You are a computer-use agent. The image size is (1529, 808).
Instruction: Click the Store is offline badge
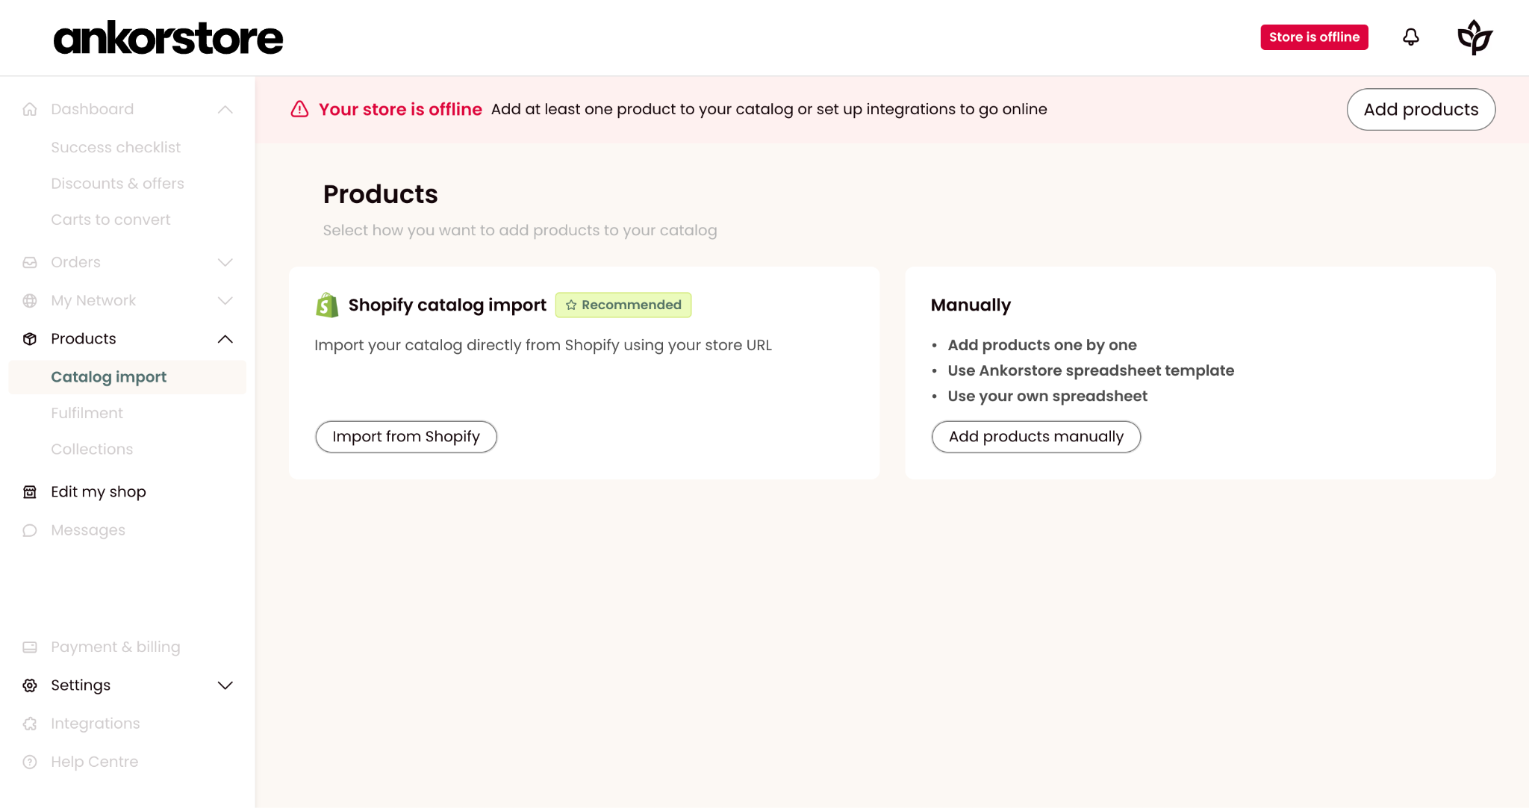point(1314,37)
